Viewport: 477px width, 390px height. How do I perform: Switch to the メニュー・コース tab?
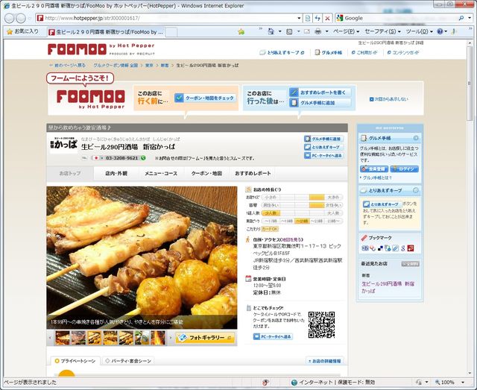[160, 173]
